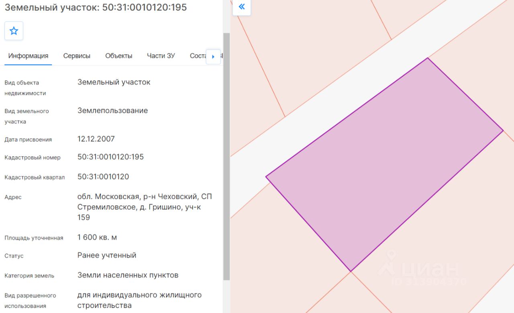Open the Сервисы tab
The width and height of the screenshot is (514, 313).
[77, 56]
